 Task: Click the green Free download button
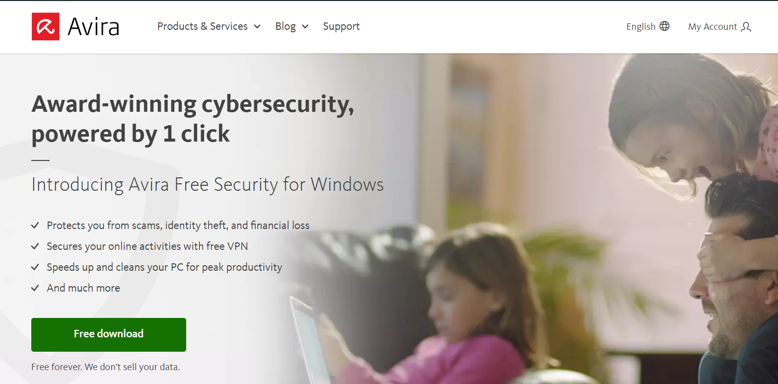109,335
